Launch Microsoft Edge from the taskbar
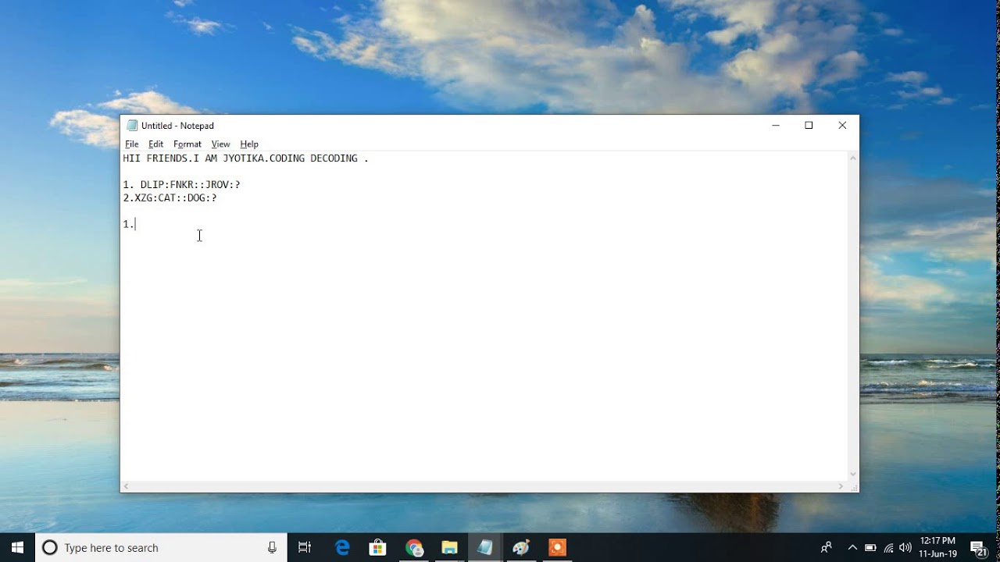This screenshot has height=562, width=1000. tap(342, 548)
